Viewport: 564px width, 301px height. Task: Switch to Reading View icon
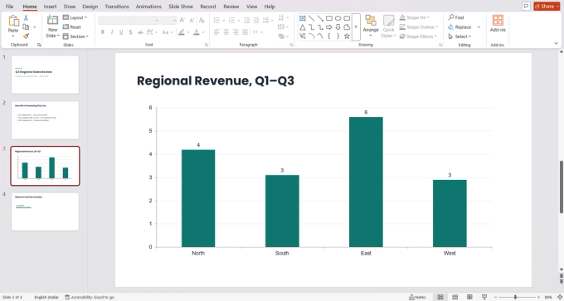pos(469,297)
